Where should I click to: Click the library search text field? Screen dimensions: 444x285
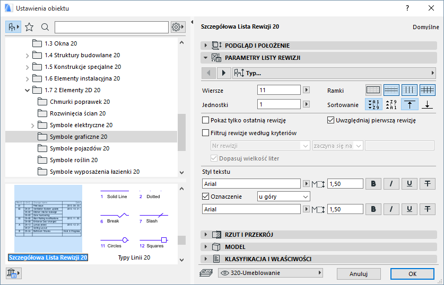pos(111,28)
